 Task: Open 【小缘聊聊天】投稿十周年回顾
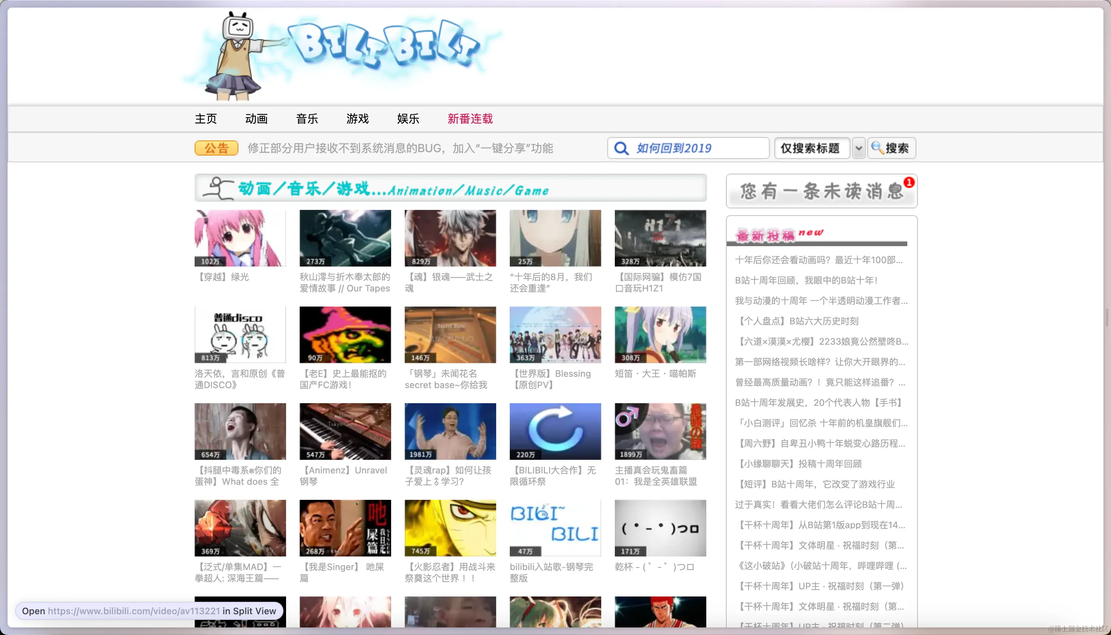(799, 464)
